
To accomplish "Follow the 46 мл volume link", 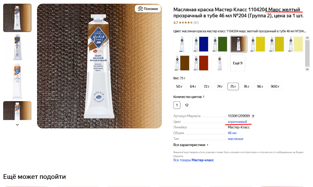I will click(232, 133).
